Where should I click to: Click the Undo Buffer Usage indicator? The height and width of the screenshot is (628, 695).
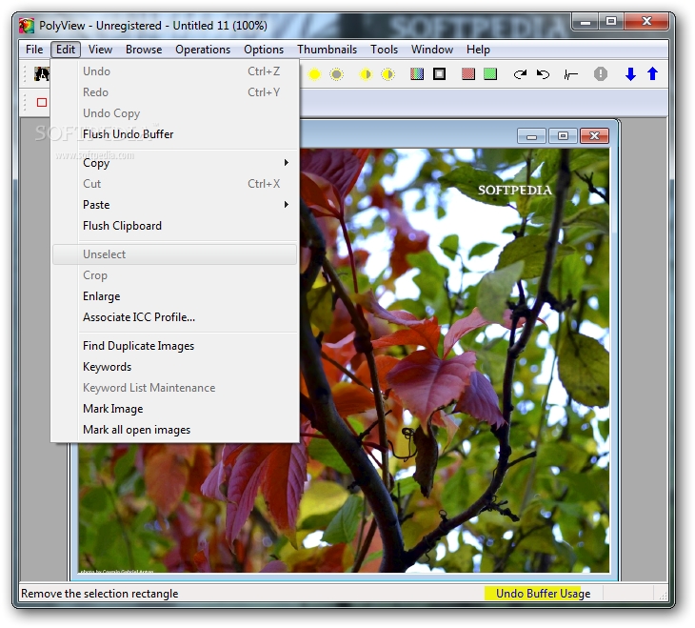(543, 594)
